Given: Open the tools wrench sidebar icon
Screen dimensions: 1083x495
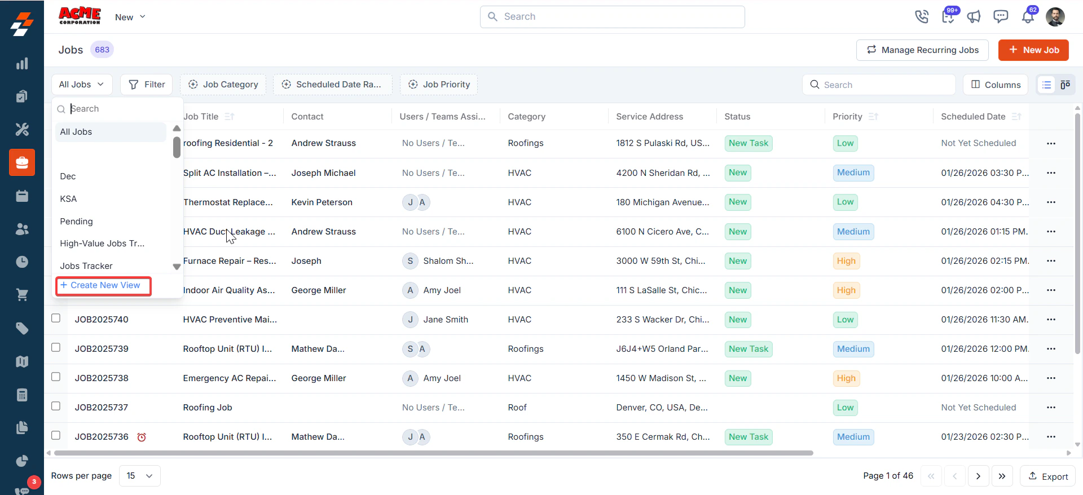Looking at the screenshot, I should click(x=22, y=130).
